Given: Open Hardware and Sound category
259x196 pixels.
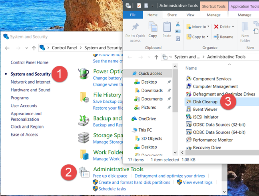Looking at the screenshot, I should pos(30,90).
